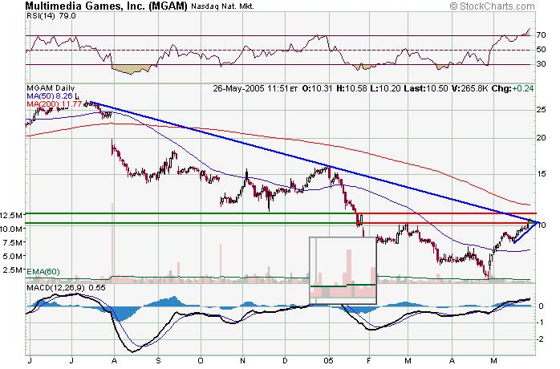Click the RSI 50 level label
The height and width of the screenshot is (369, 560).
541,50
